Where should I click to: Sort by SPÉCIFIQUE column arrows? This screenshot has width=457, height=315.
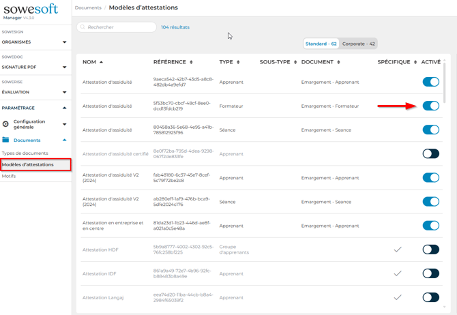coord(415,62)
